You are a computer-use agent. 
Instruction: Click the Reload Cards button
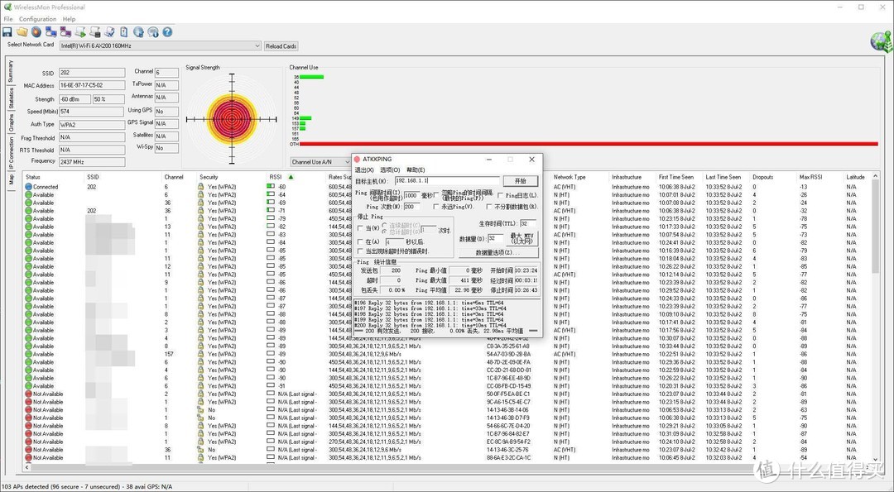(281, 46)
